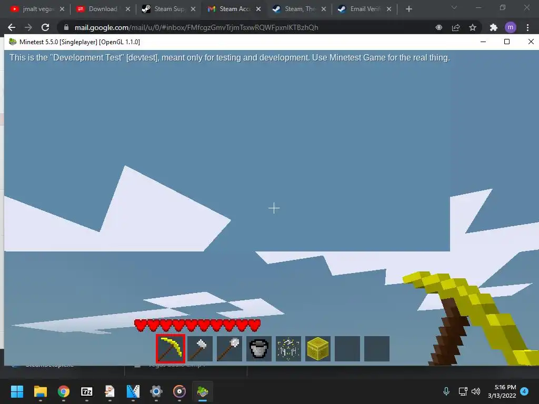Viewport: 539px width, 404px height.
Task: Select the seventh empty hotbar slot
Action: tap(347, 349)
